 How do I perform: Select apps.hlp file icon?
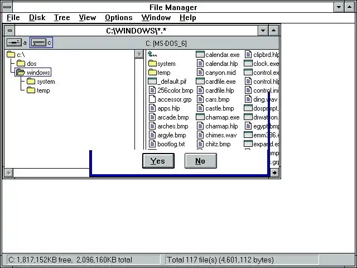[x=152, y=108]
